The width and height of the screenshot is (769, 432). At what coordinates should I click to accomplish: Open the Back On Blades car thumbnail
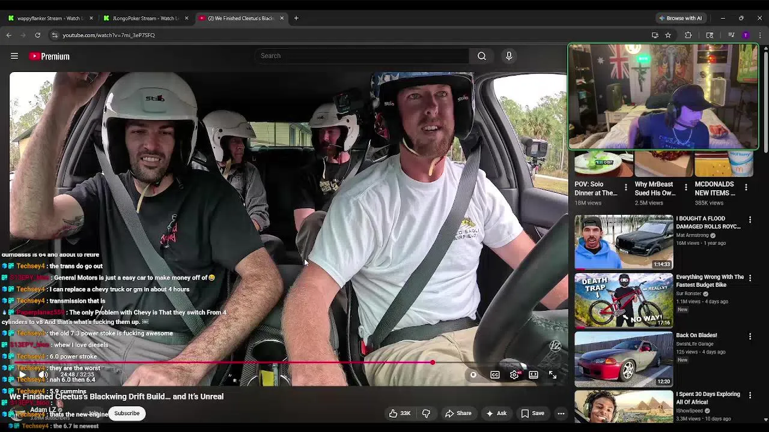(624, 359)
